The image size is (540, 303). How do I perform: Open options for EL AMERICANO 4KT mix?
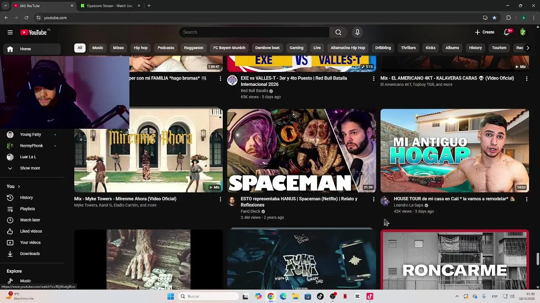click(526, 79)
